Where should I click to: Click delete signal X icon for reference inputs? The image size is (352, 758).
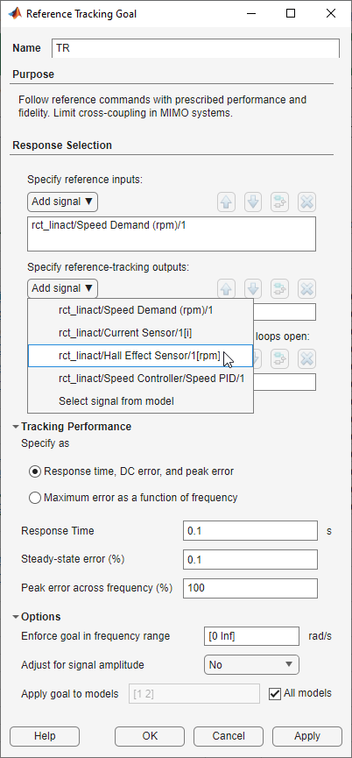[306, 202]
